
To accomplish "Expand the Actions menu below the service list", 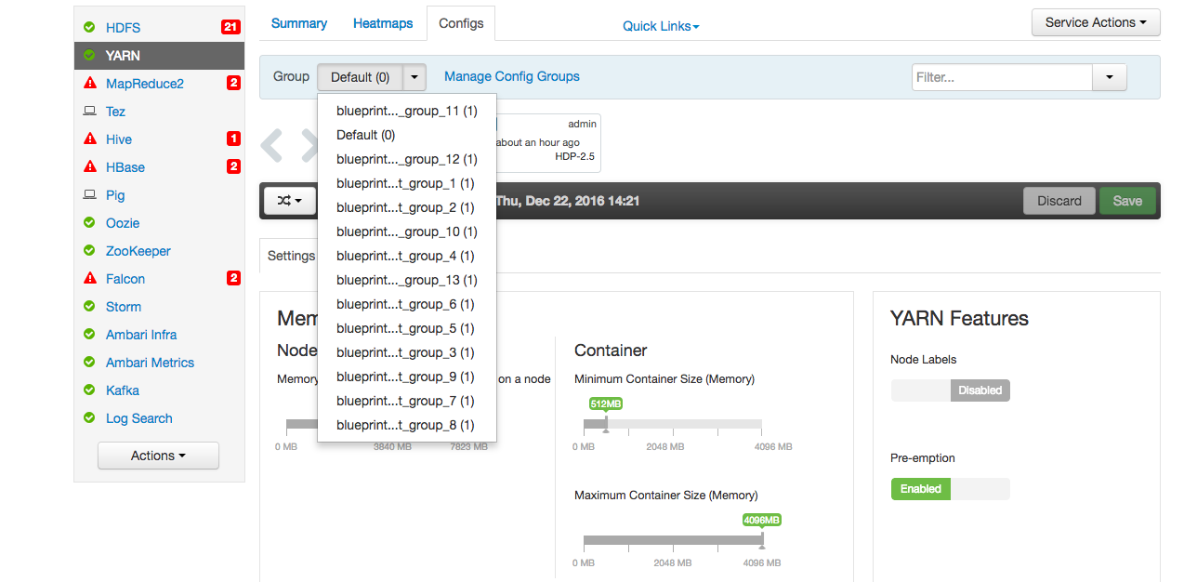I will 158,456.
